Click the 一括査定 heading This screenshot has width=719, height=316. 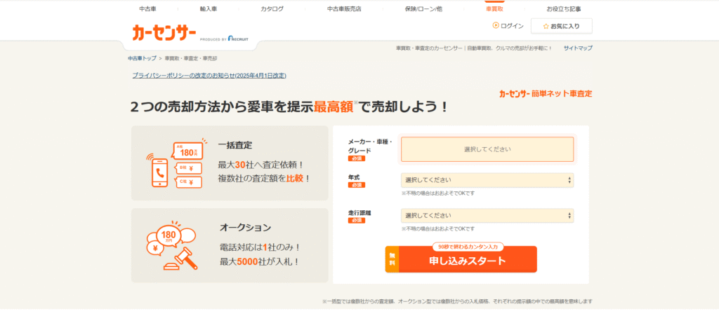[235, 146]
